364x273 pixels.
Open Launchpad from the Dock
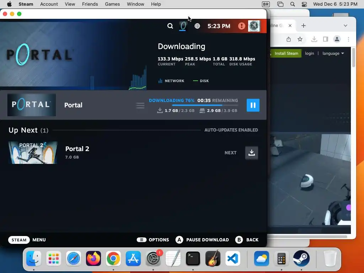54,258
